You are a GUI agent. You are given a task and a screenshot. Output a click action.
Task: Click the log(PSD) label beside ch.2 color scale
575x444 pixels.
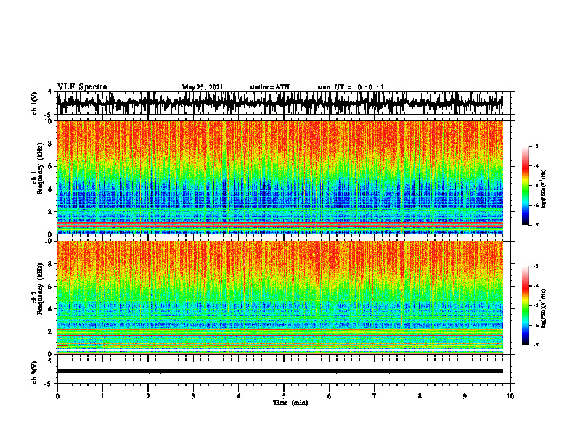pyautogui.click(x=544, y=308)
